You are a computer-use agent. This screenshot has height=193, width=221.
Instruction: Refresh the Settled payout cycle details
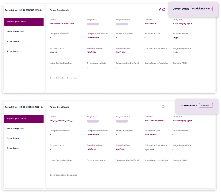point(163,106)
